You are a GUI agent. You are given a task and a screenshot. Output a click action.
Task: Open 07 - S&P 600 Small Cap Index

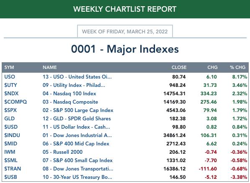click(x=77, y=160)
